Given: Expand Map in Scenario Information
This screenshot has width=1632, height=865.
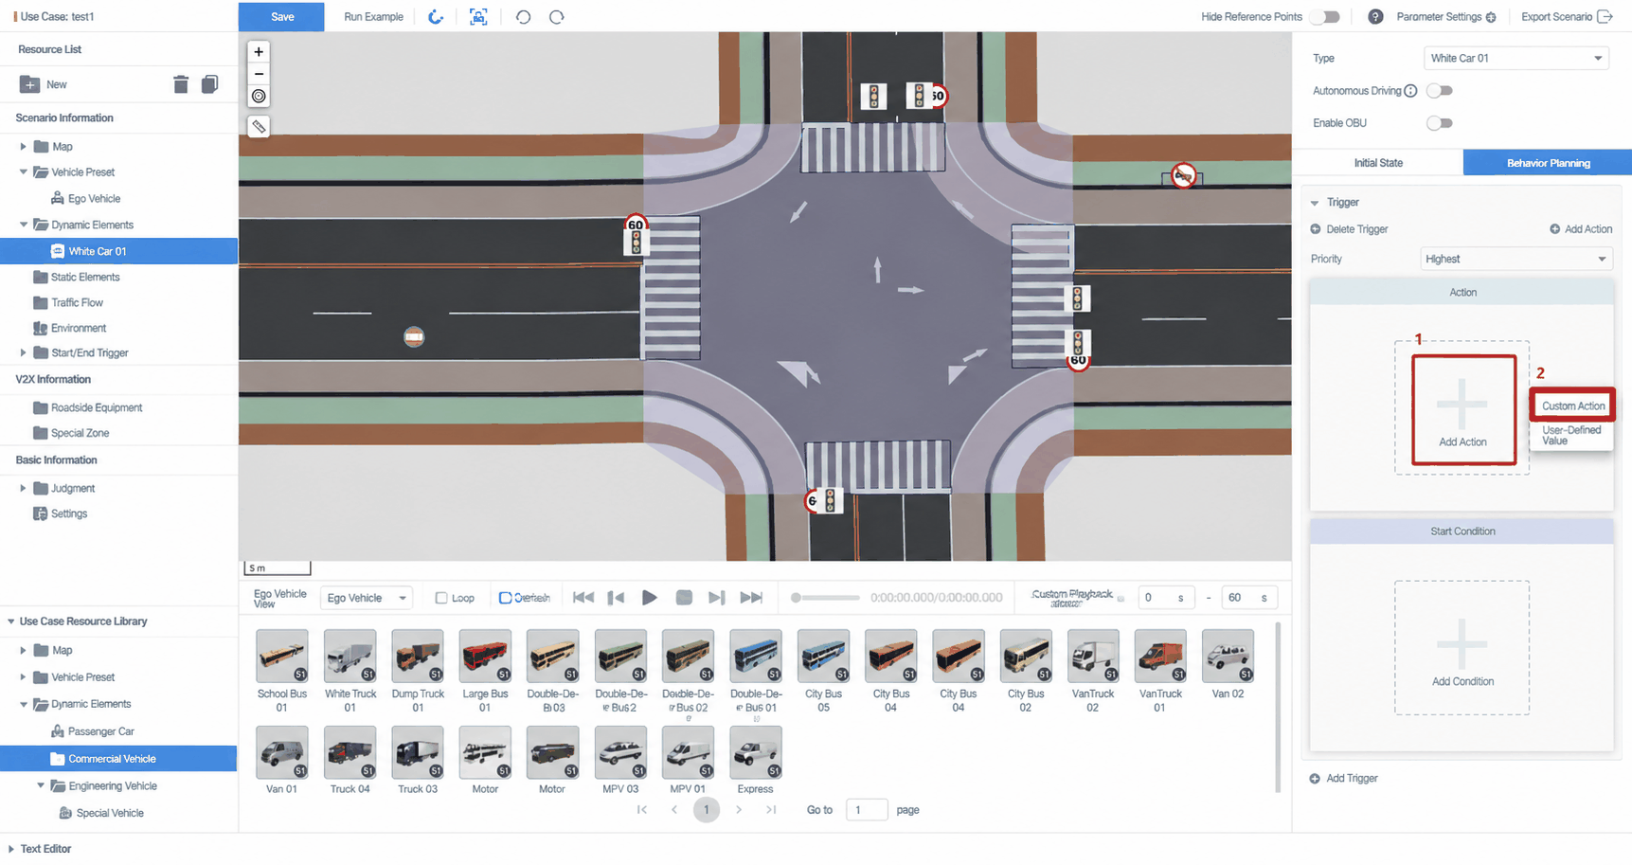Looking at the screenshot, I should pos(24,147).
